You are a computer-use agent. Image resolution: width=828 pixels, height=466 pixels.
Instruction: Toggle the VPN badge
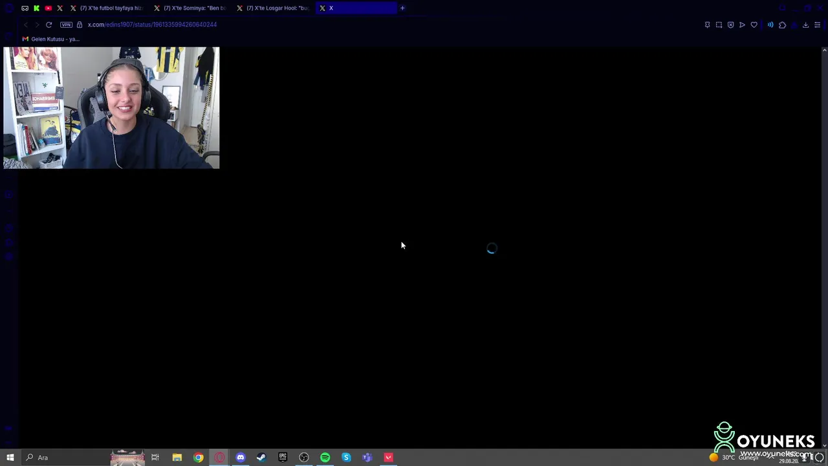(66, 25)
